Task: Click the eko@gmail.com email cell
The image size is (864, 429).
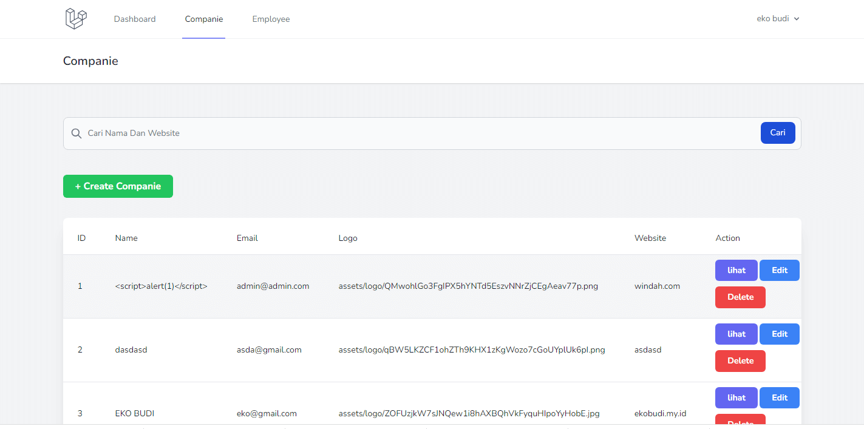Action: 267,414
